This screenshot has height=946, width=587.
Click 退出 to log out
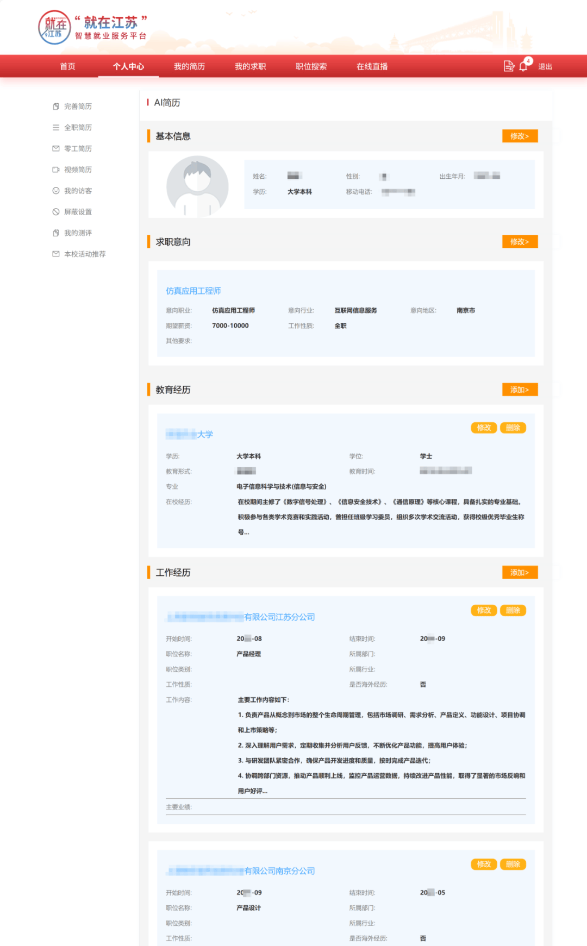tap(545, 66)
